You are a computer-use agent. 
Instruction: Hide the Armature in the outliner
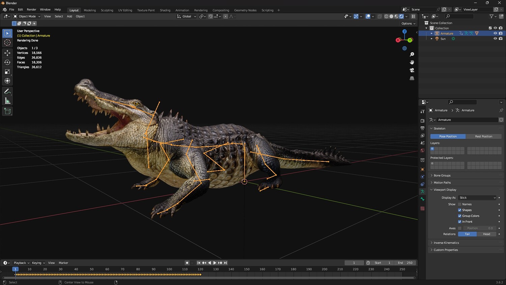[495, 33]
